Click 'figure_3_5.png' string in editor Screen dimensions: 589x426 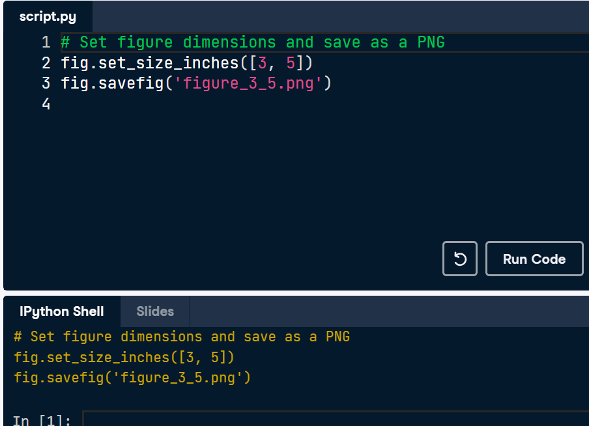click(x=248, y=83)
